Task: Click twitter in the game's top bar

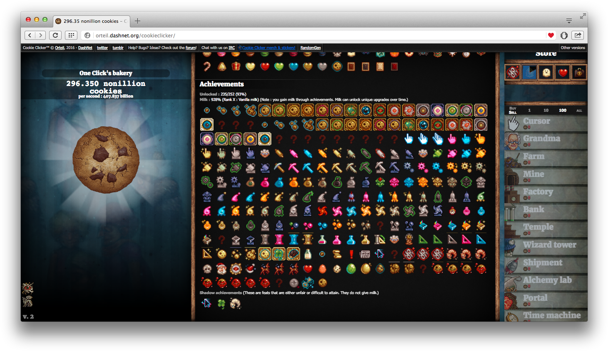Action: point(102,47)
